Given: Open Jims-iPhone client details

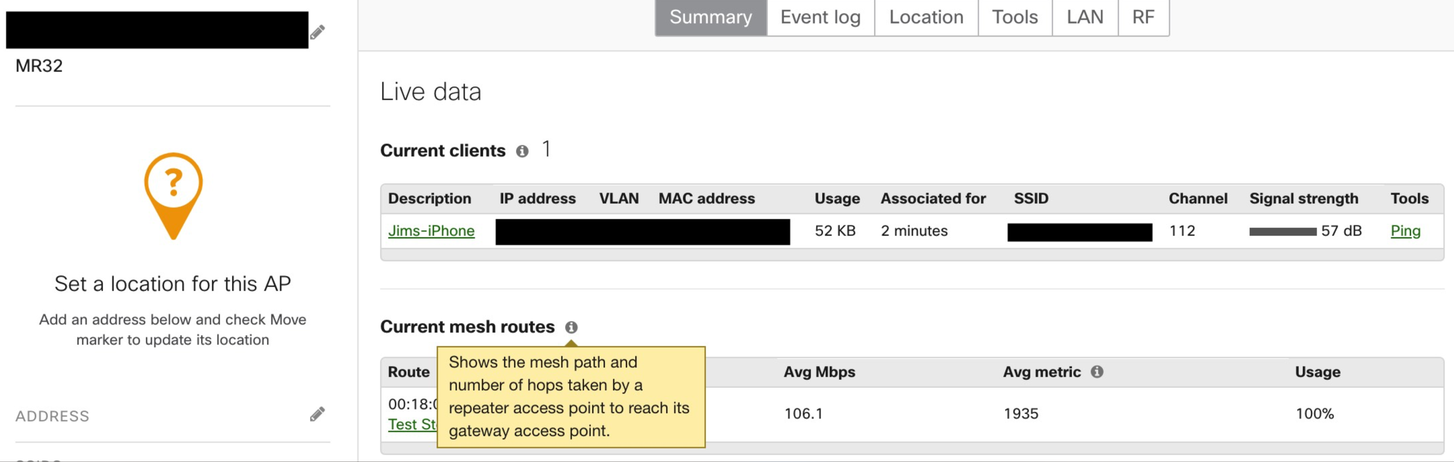Looking at the screenshot, I should tap(431, 231).
